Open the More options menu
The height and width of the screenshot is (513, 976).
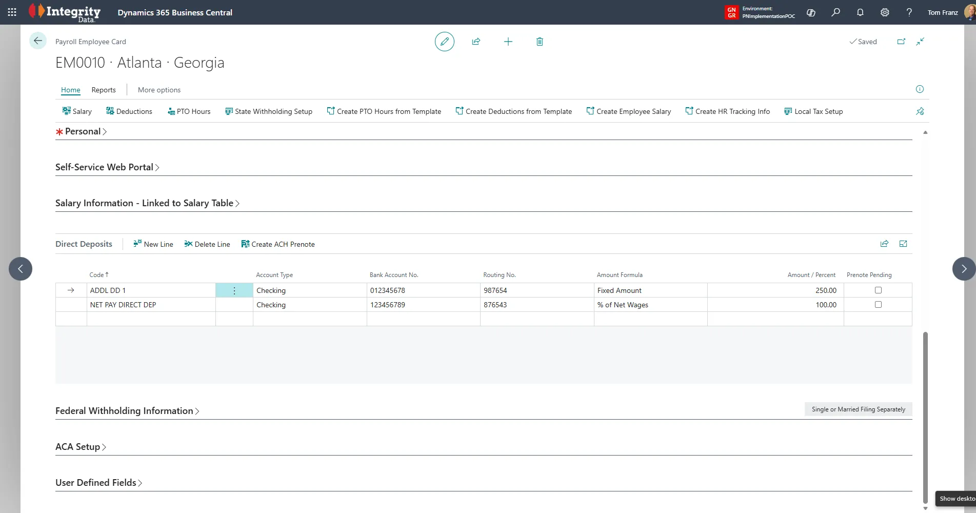coord(159,90)
